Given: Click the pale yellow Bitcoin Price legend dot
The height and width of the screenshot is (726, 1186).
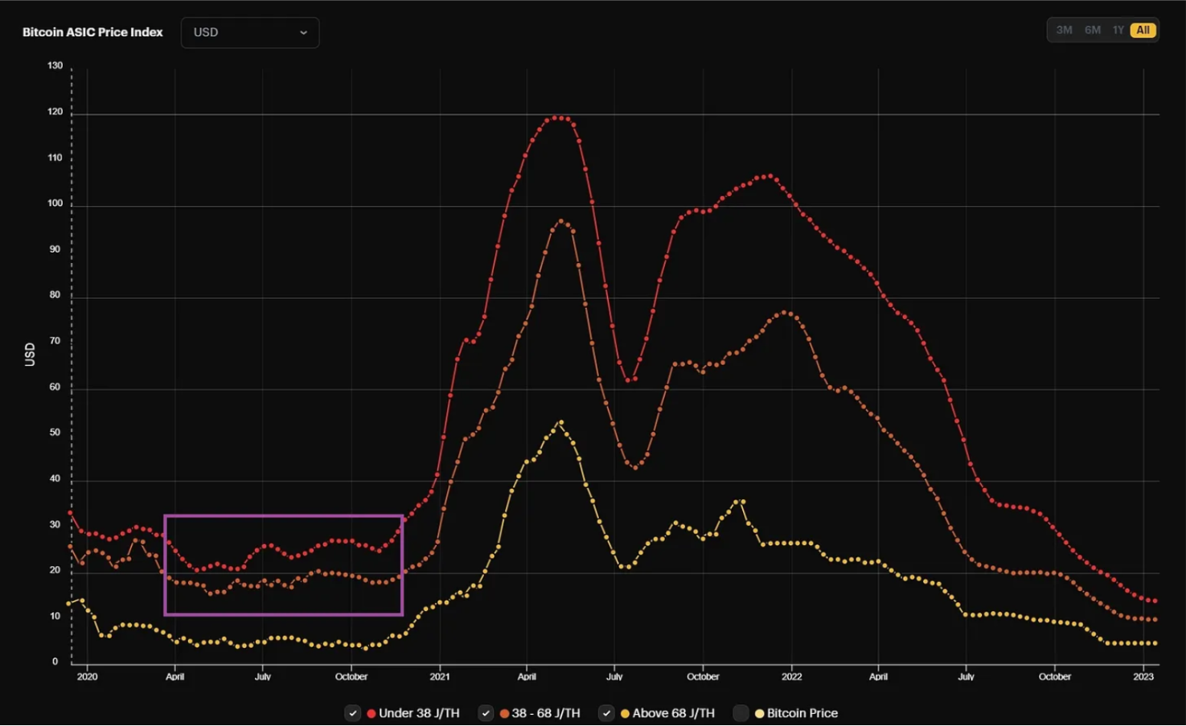Looking at the screenshot, I should (759, 713).
